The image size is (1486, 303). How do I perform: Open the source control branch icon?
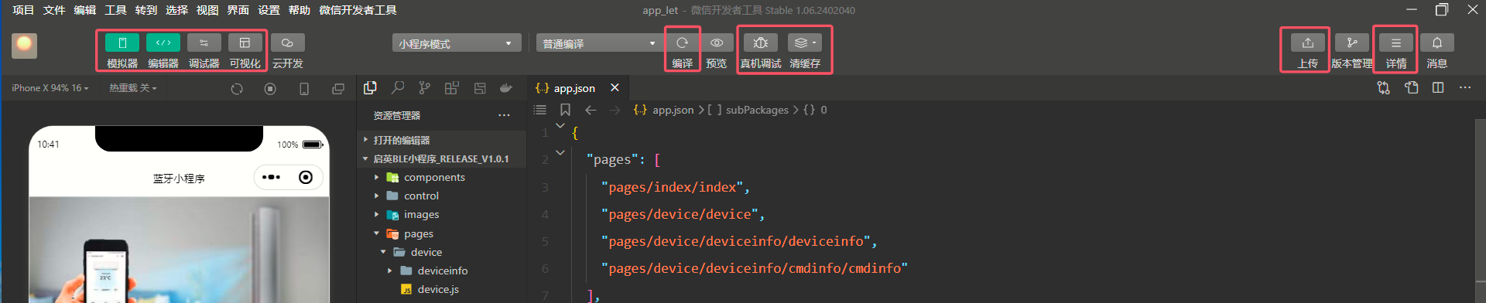pos(424,88)
